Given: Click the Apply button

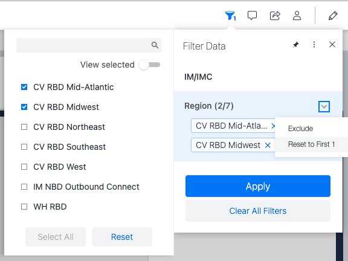Looking at the screenshot, I should 258,186.
